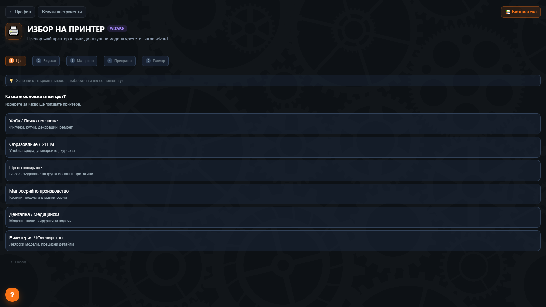This screenshot has height=307, width=546.
Task: Jump to the Приоритет step
Action: (120, 61)
